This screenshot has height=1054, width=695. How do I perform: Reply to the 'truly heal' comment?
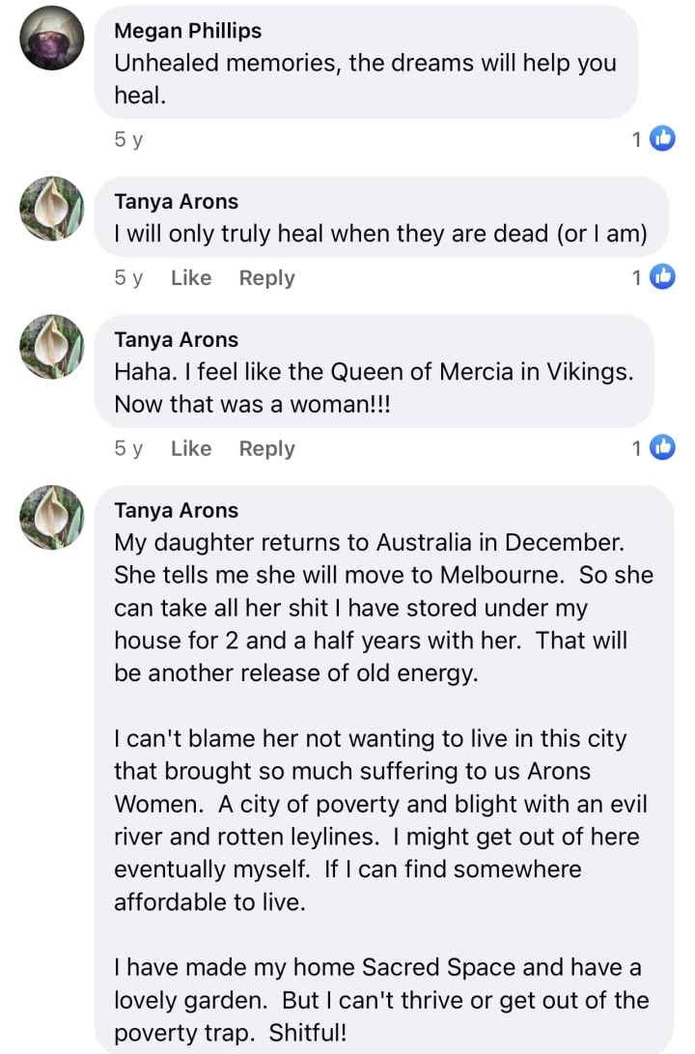click(266, 278)
